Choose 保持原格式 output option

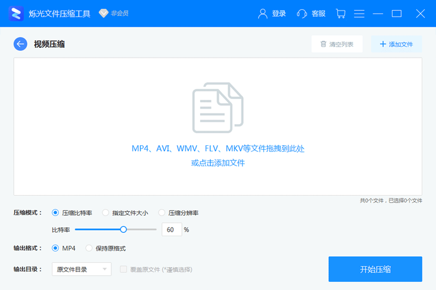click(89, 248)
